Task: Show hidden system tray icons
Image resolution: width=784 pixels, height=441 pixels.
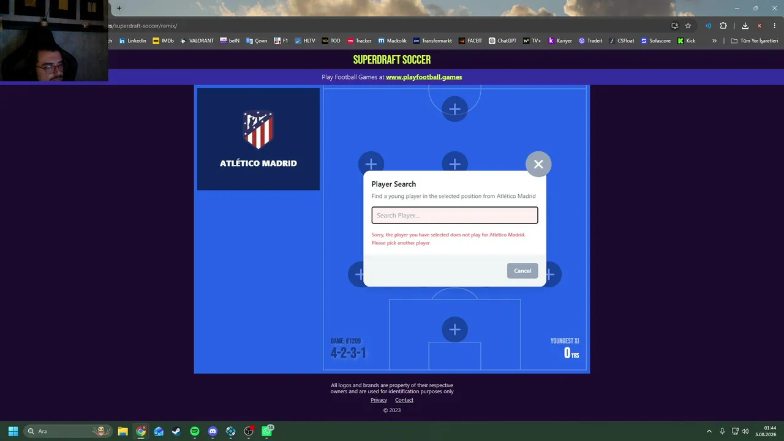Action: point(709,431)
